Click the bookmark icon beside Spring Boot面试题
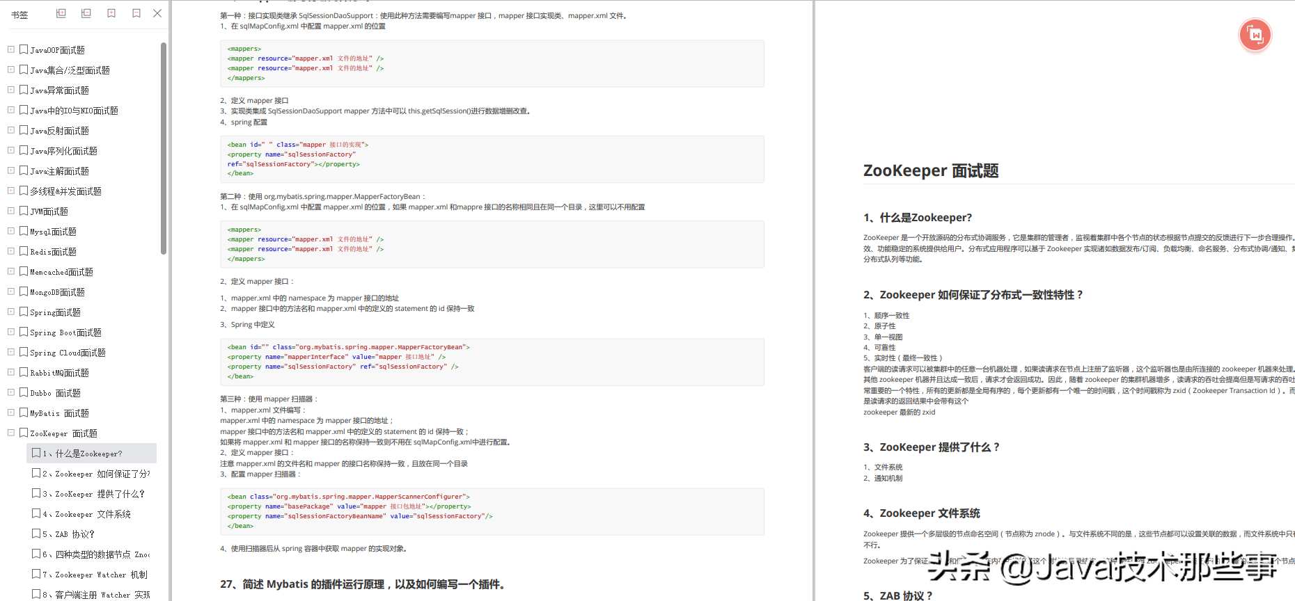The height and width of the screenshot is (601, 1295). [x=24, y=332]
